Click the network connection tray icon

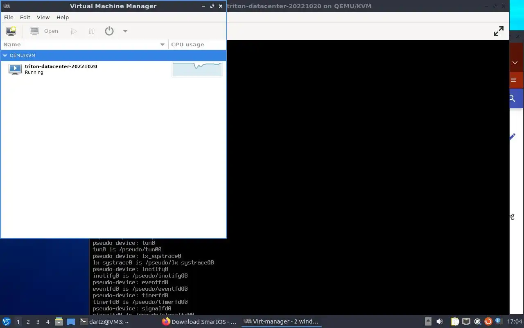coord(466,321)
